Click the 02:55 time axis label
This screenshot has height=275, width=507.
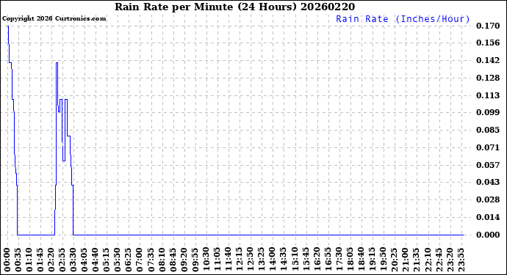click(62, 260)
